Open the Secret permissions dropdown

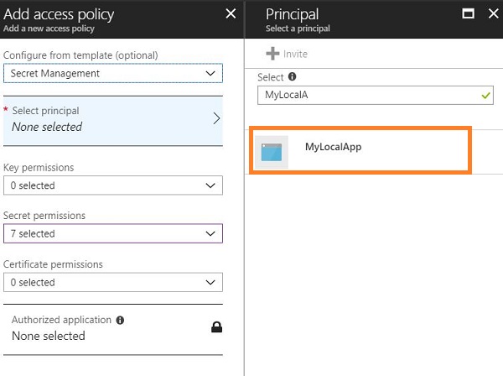click(x=113, y=233)
